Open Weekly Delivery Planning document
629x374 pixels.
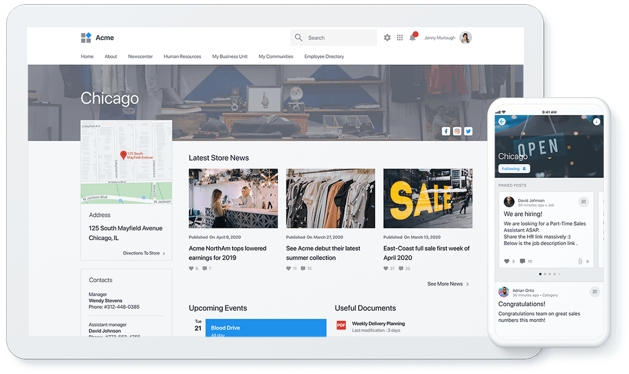tap(378, 324)
